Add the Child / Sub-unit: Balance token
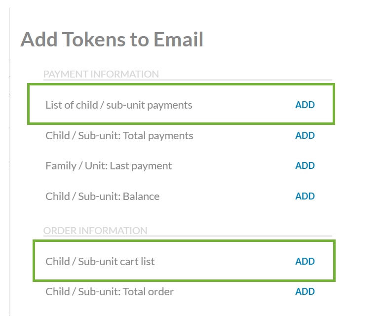 tap(305, 196)
